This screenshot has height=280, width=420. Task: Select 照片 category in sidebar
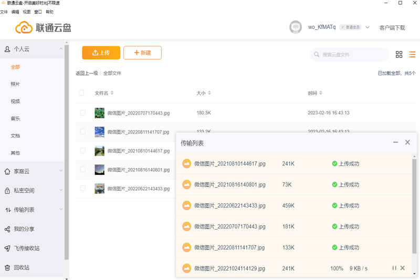15,84
